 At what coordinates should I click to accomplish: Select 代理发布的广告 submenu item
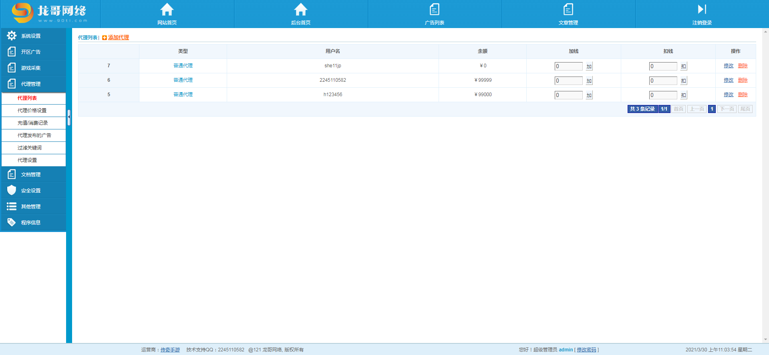pyautogui.click(x=34, y=135)
